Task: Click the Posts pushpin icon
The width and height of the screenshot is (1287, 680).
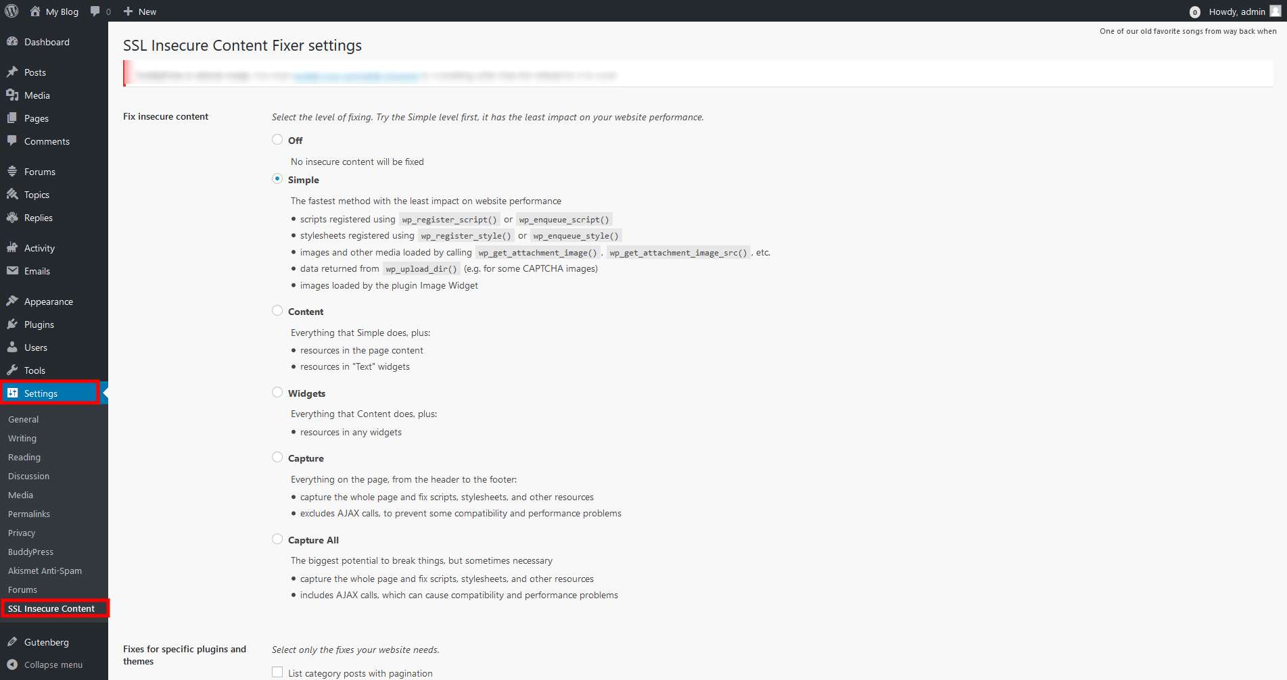Action: 12,72
